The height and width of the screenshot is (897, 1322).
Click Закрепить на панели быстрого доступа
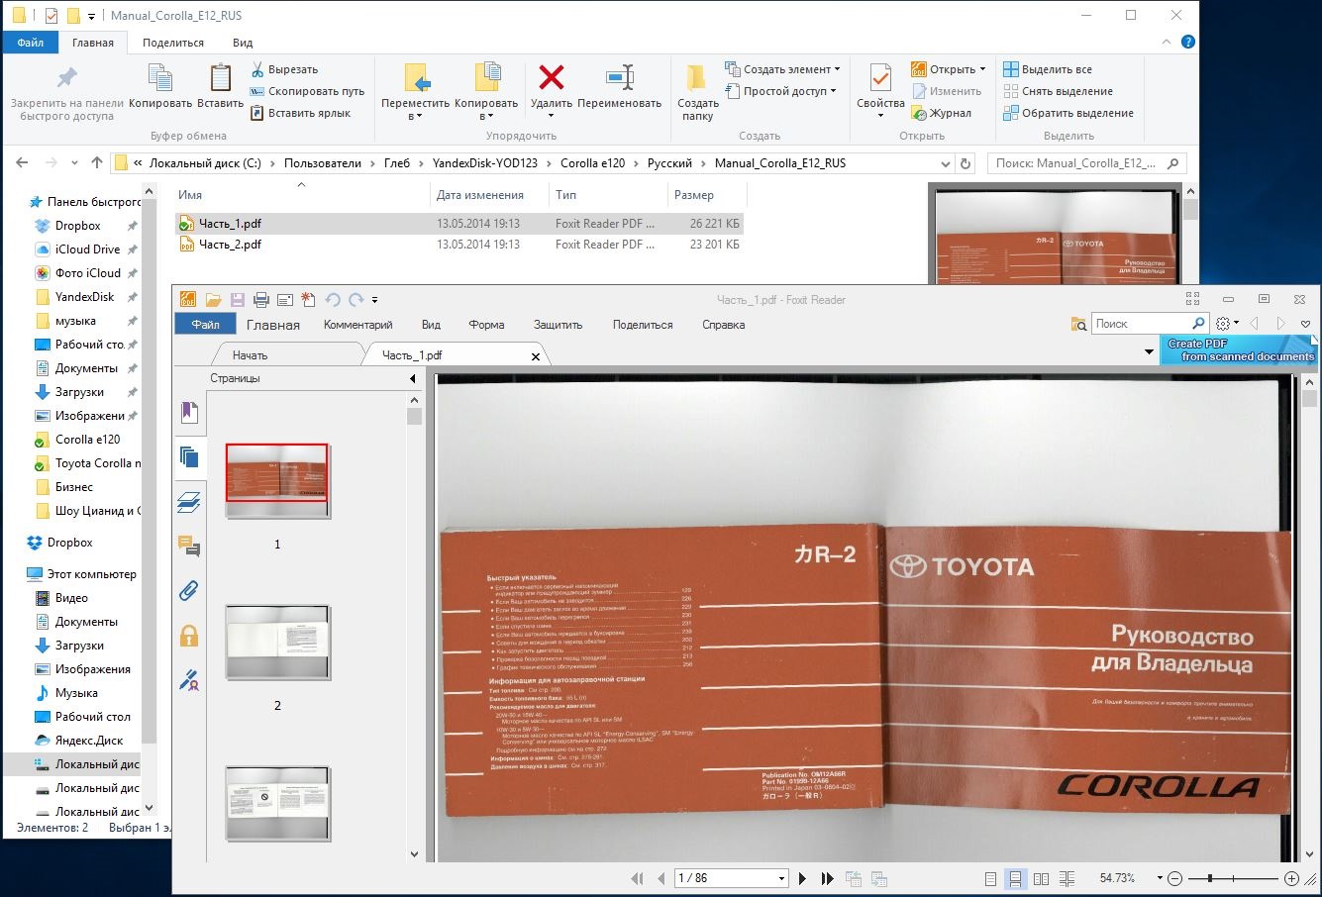click(66, 94)
